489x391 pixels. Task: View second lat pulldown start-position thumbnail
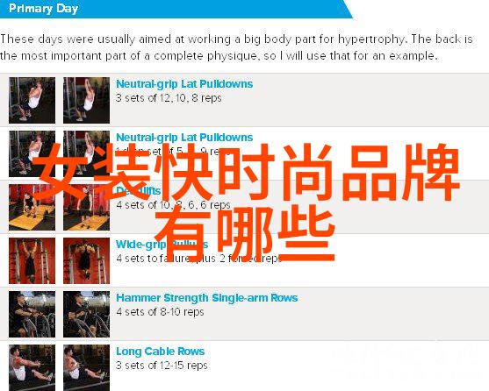[32, 153]
